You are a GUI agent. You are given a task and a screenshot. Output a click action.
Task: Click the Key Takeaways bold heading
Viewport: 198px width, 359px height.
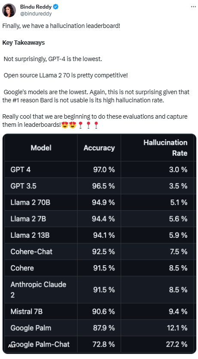(x=24, y=43)
